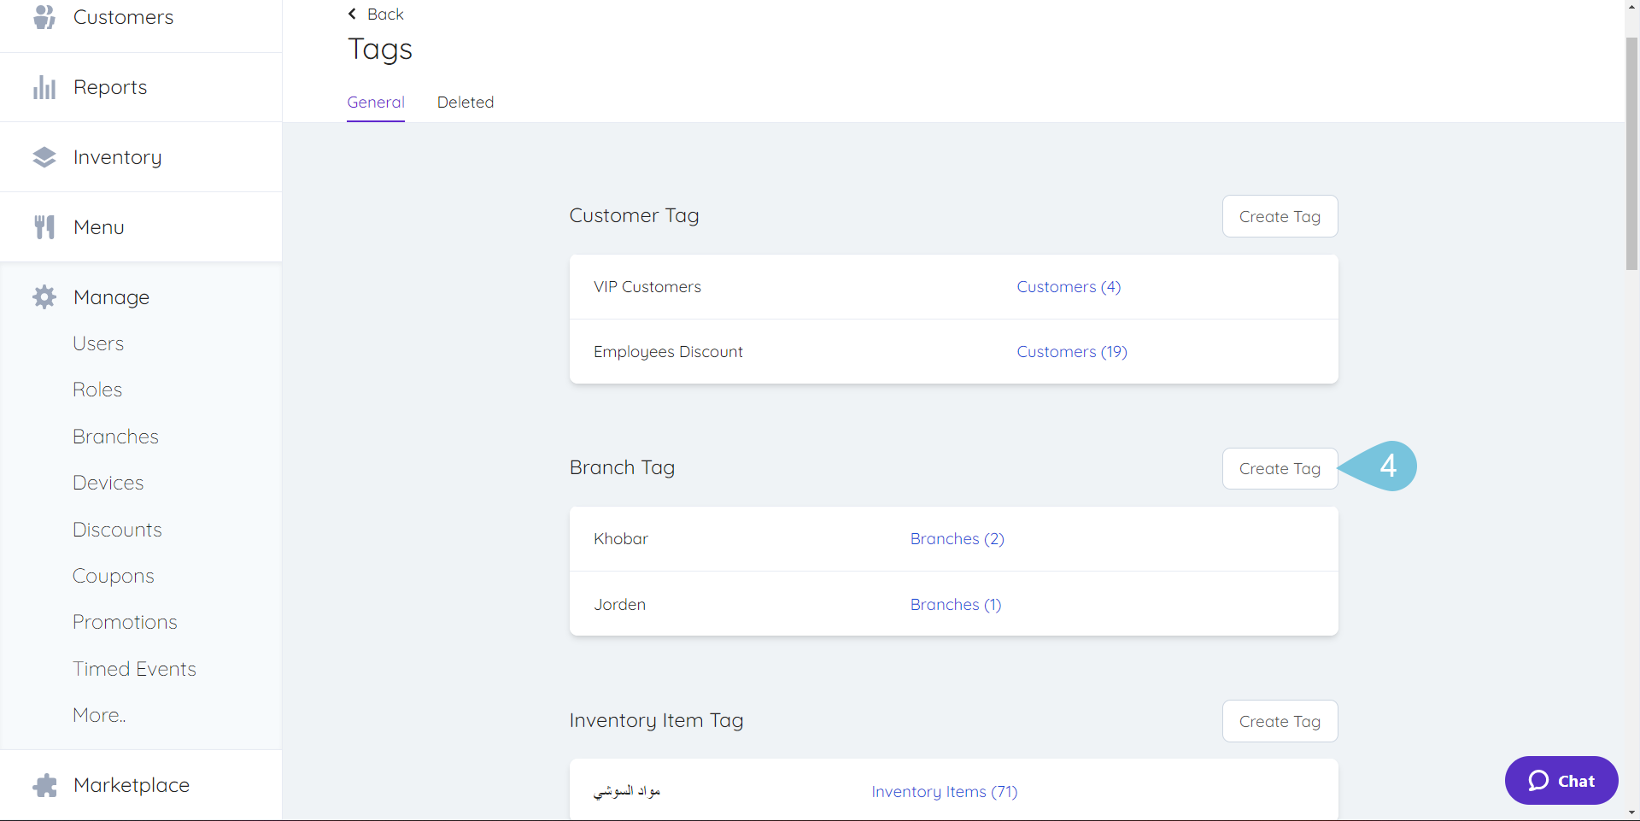Click the Manage gear icon
Screen dimensions: 1640x821
tap(44, 297)
